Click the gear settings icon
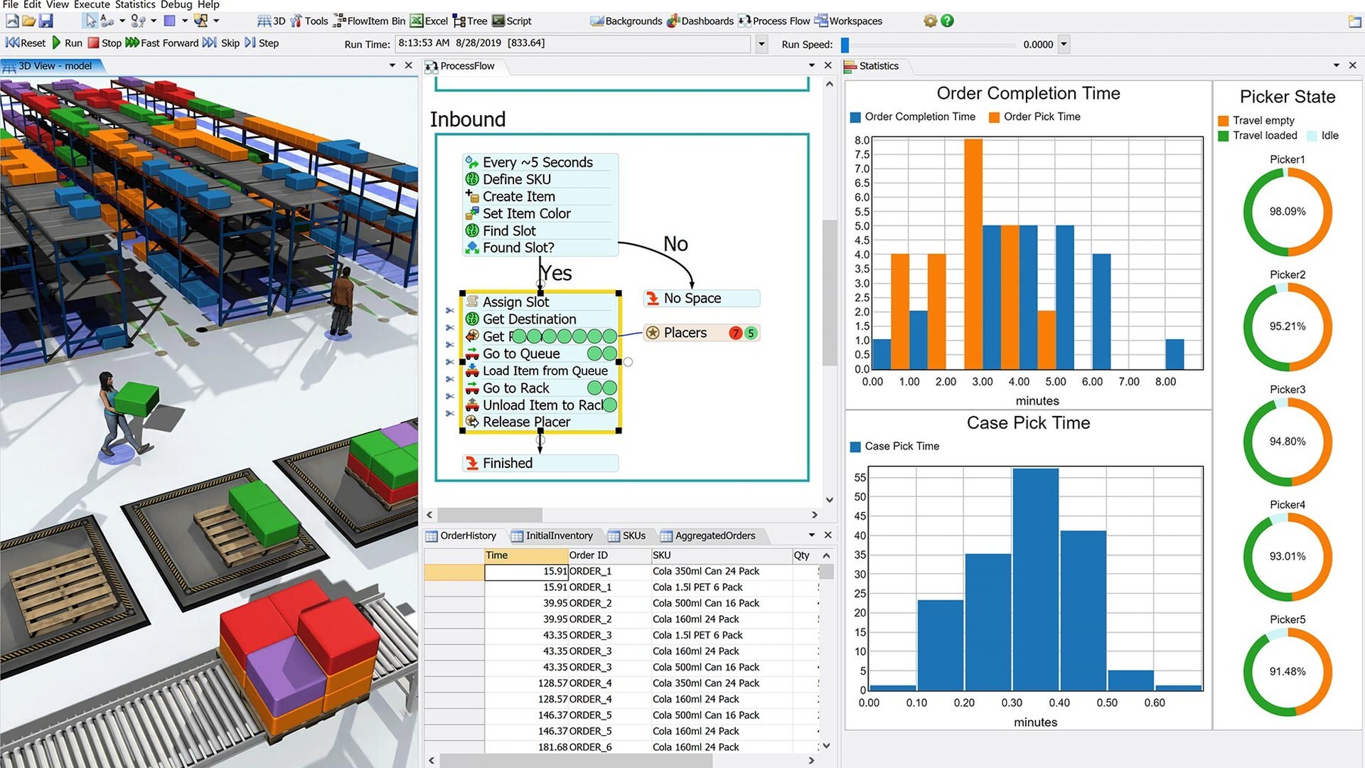The width and height of the screenshot is (1365, 768). 930,21
